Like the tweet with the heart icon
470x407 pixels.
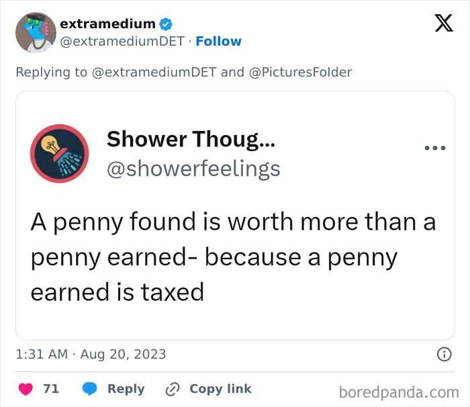tap(26, 389)
